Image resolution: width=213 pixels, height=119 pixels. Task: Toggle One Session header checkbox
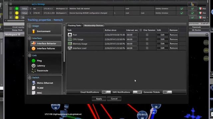[141, 30]
